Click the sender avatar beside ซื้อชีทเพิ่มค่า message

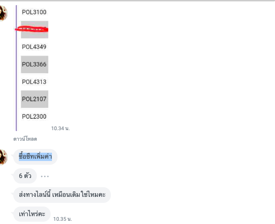[4, 157]
